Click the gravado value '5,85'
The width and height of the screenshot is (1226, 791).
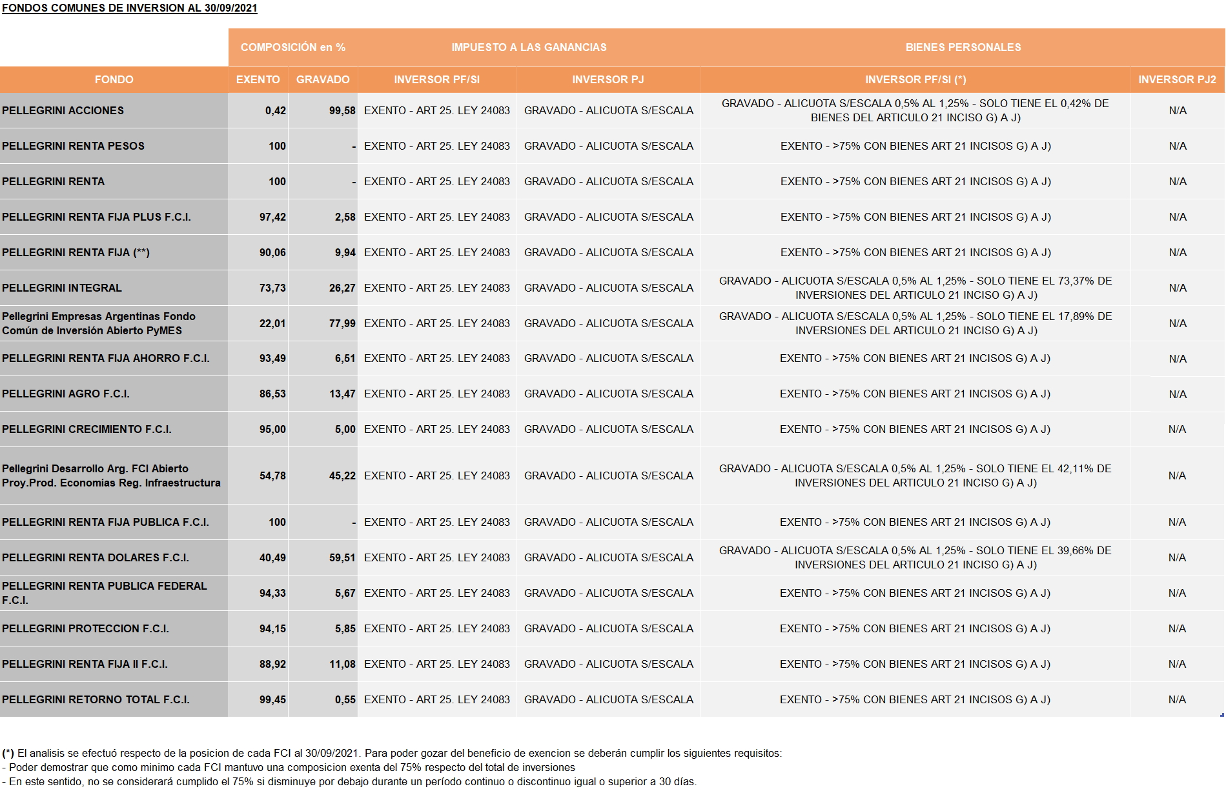[345, 628]
